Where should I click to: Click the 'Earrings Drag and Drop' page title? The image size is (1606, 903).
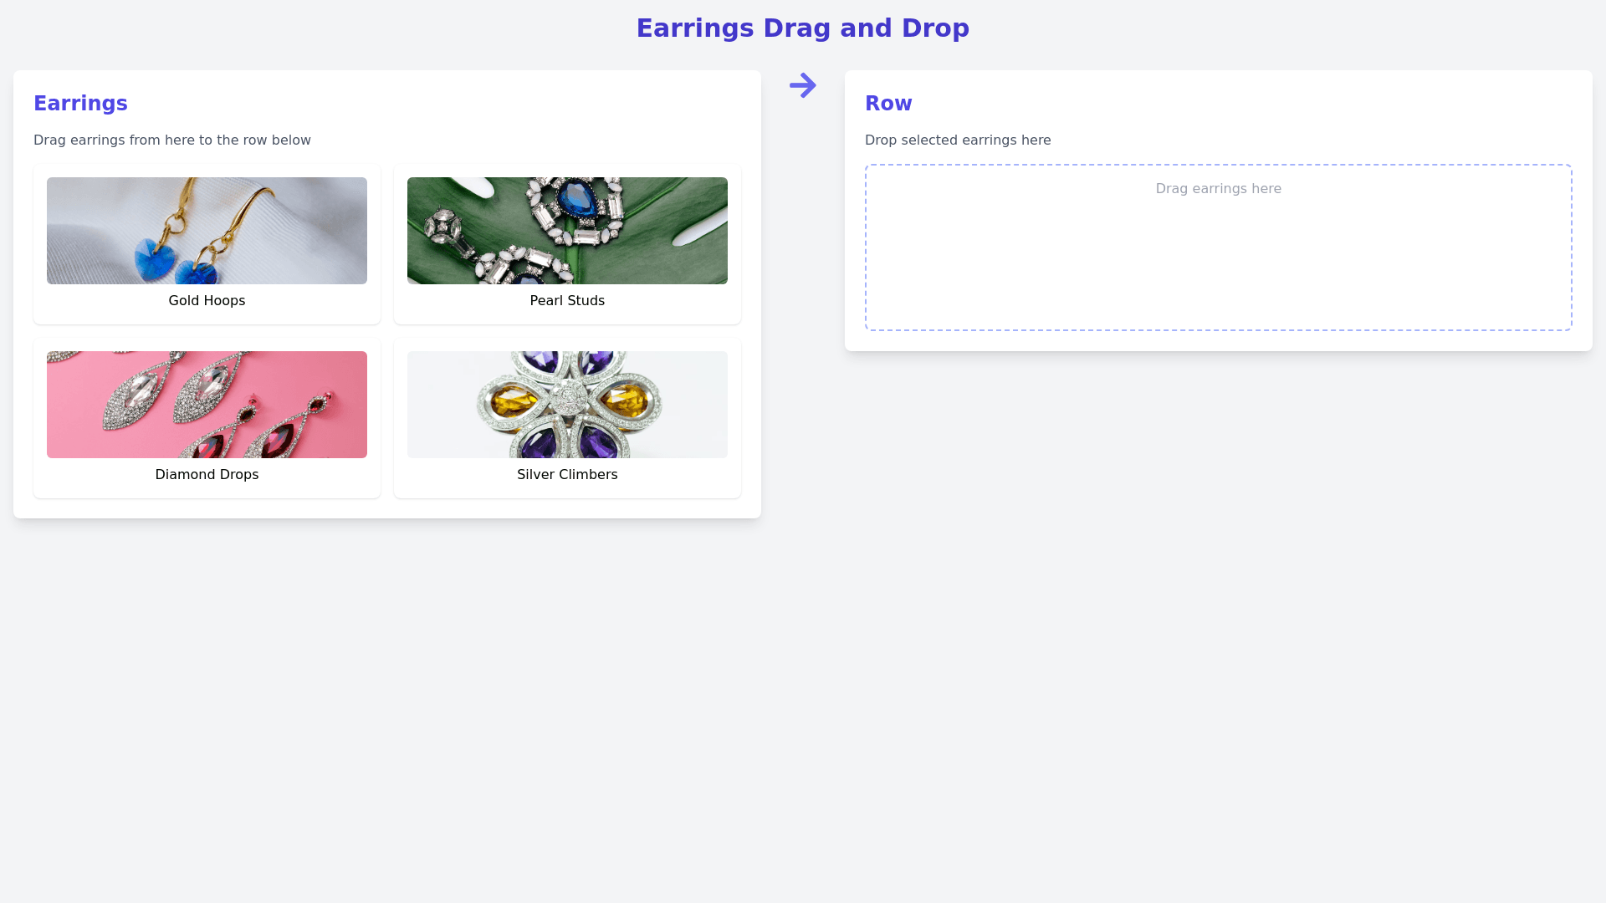coord(803,28)
